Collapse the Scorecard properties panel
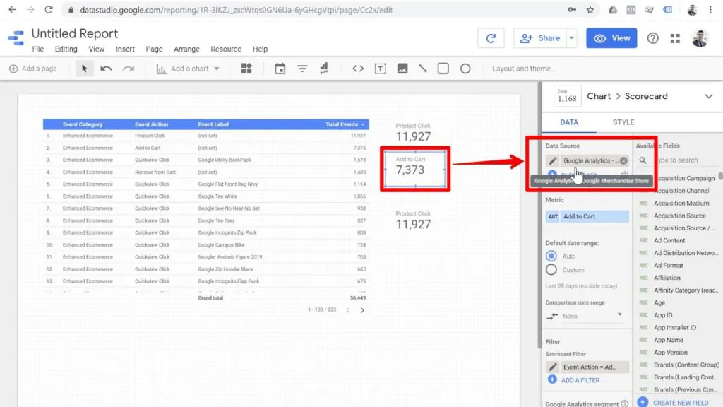The image size is (723, 407). click(709, 96)
